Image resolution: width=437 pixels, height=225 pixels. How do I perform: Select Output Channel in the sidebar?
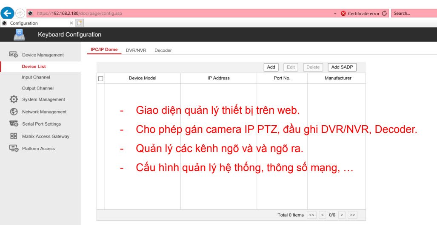[37, 88]
